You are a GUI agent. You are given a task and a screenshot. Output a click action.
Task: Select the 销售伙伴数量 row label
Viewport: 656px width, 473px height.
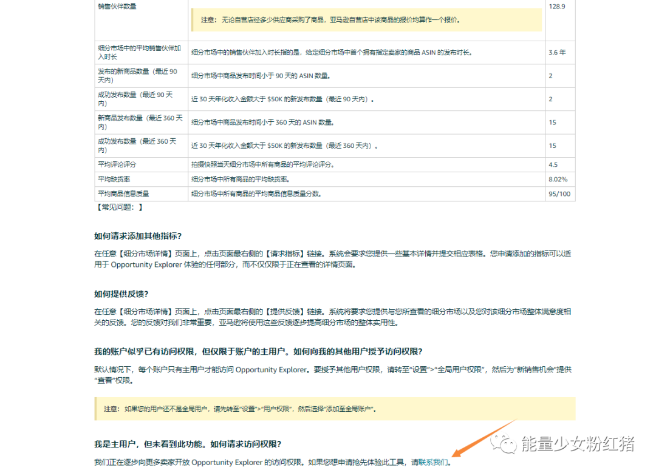coord(117,6)
